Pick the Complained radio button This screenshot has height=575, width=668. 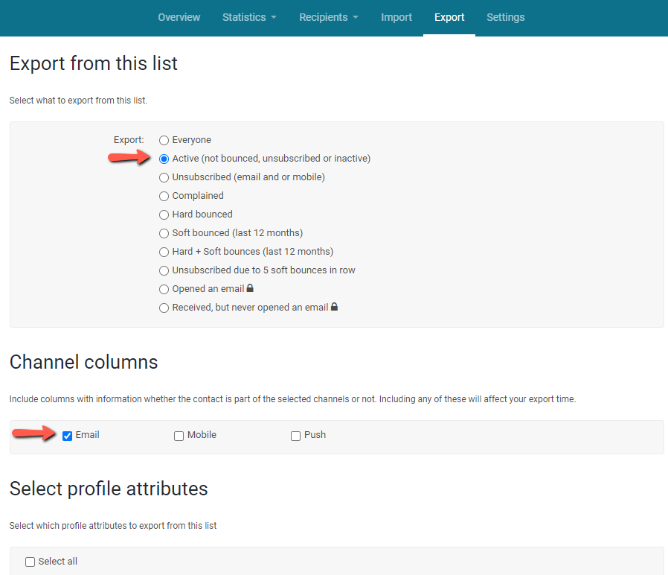[x=164, y=196]
